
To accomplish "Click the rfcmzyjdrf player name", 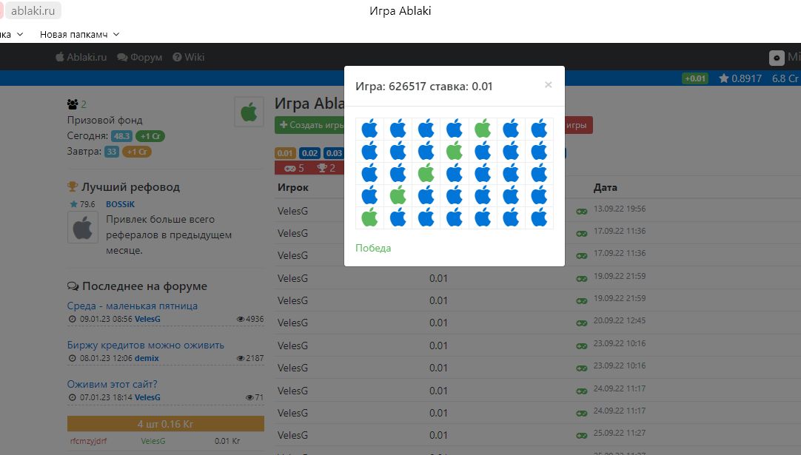I will pyautogui.click(x=88, y=441).
